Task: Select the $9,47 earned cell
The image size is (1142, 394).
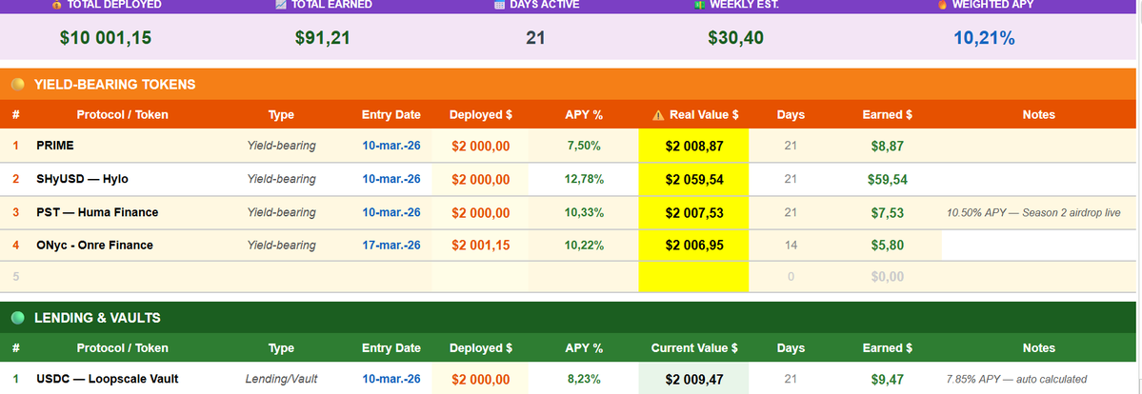Action: tap(887, 379)
